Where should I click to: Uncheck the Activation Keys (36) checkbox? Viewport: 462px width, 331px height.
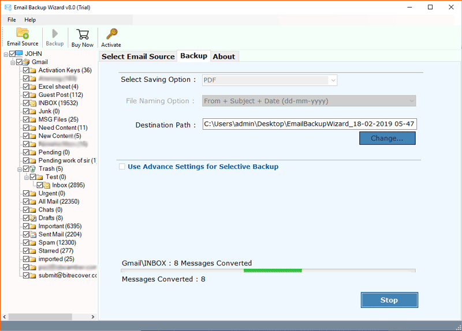[x=26, y=70]
